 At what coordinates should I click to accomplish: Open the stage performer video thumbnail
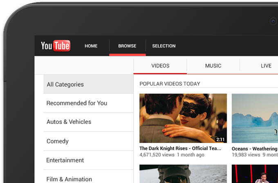pyautogui.click(x=255, y=174)
